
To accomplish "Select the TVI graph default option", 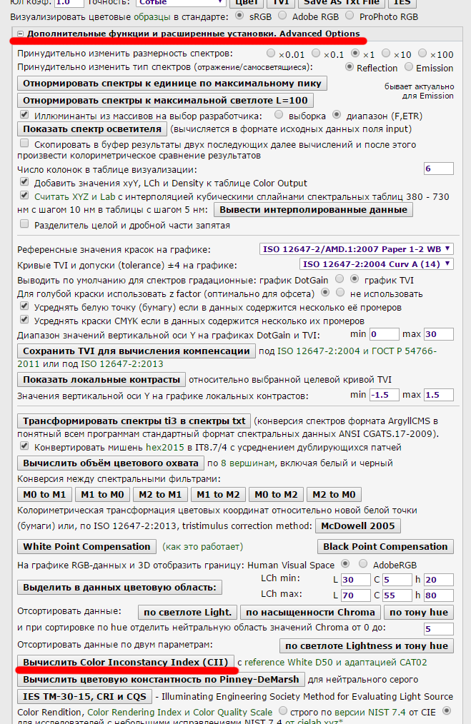I will [x=355, y=278].
